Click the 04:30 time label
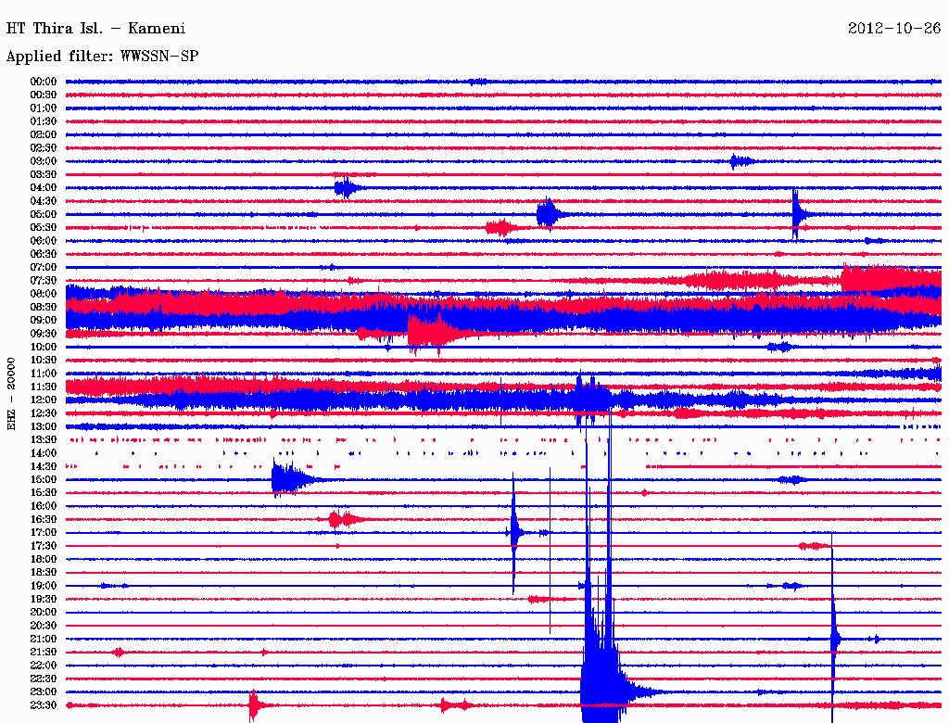Viewport: 949px width, 723px height. [44, 201]
